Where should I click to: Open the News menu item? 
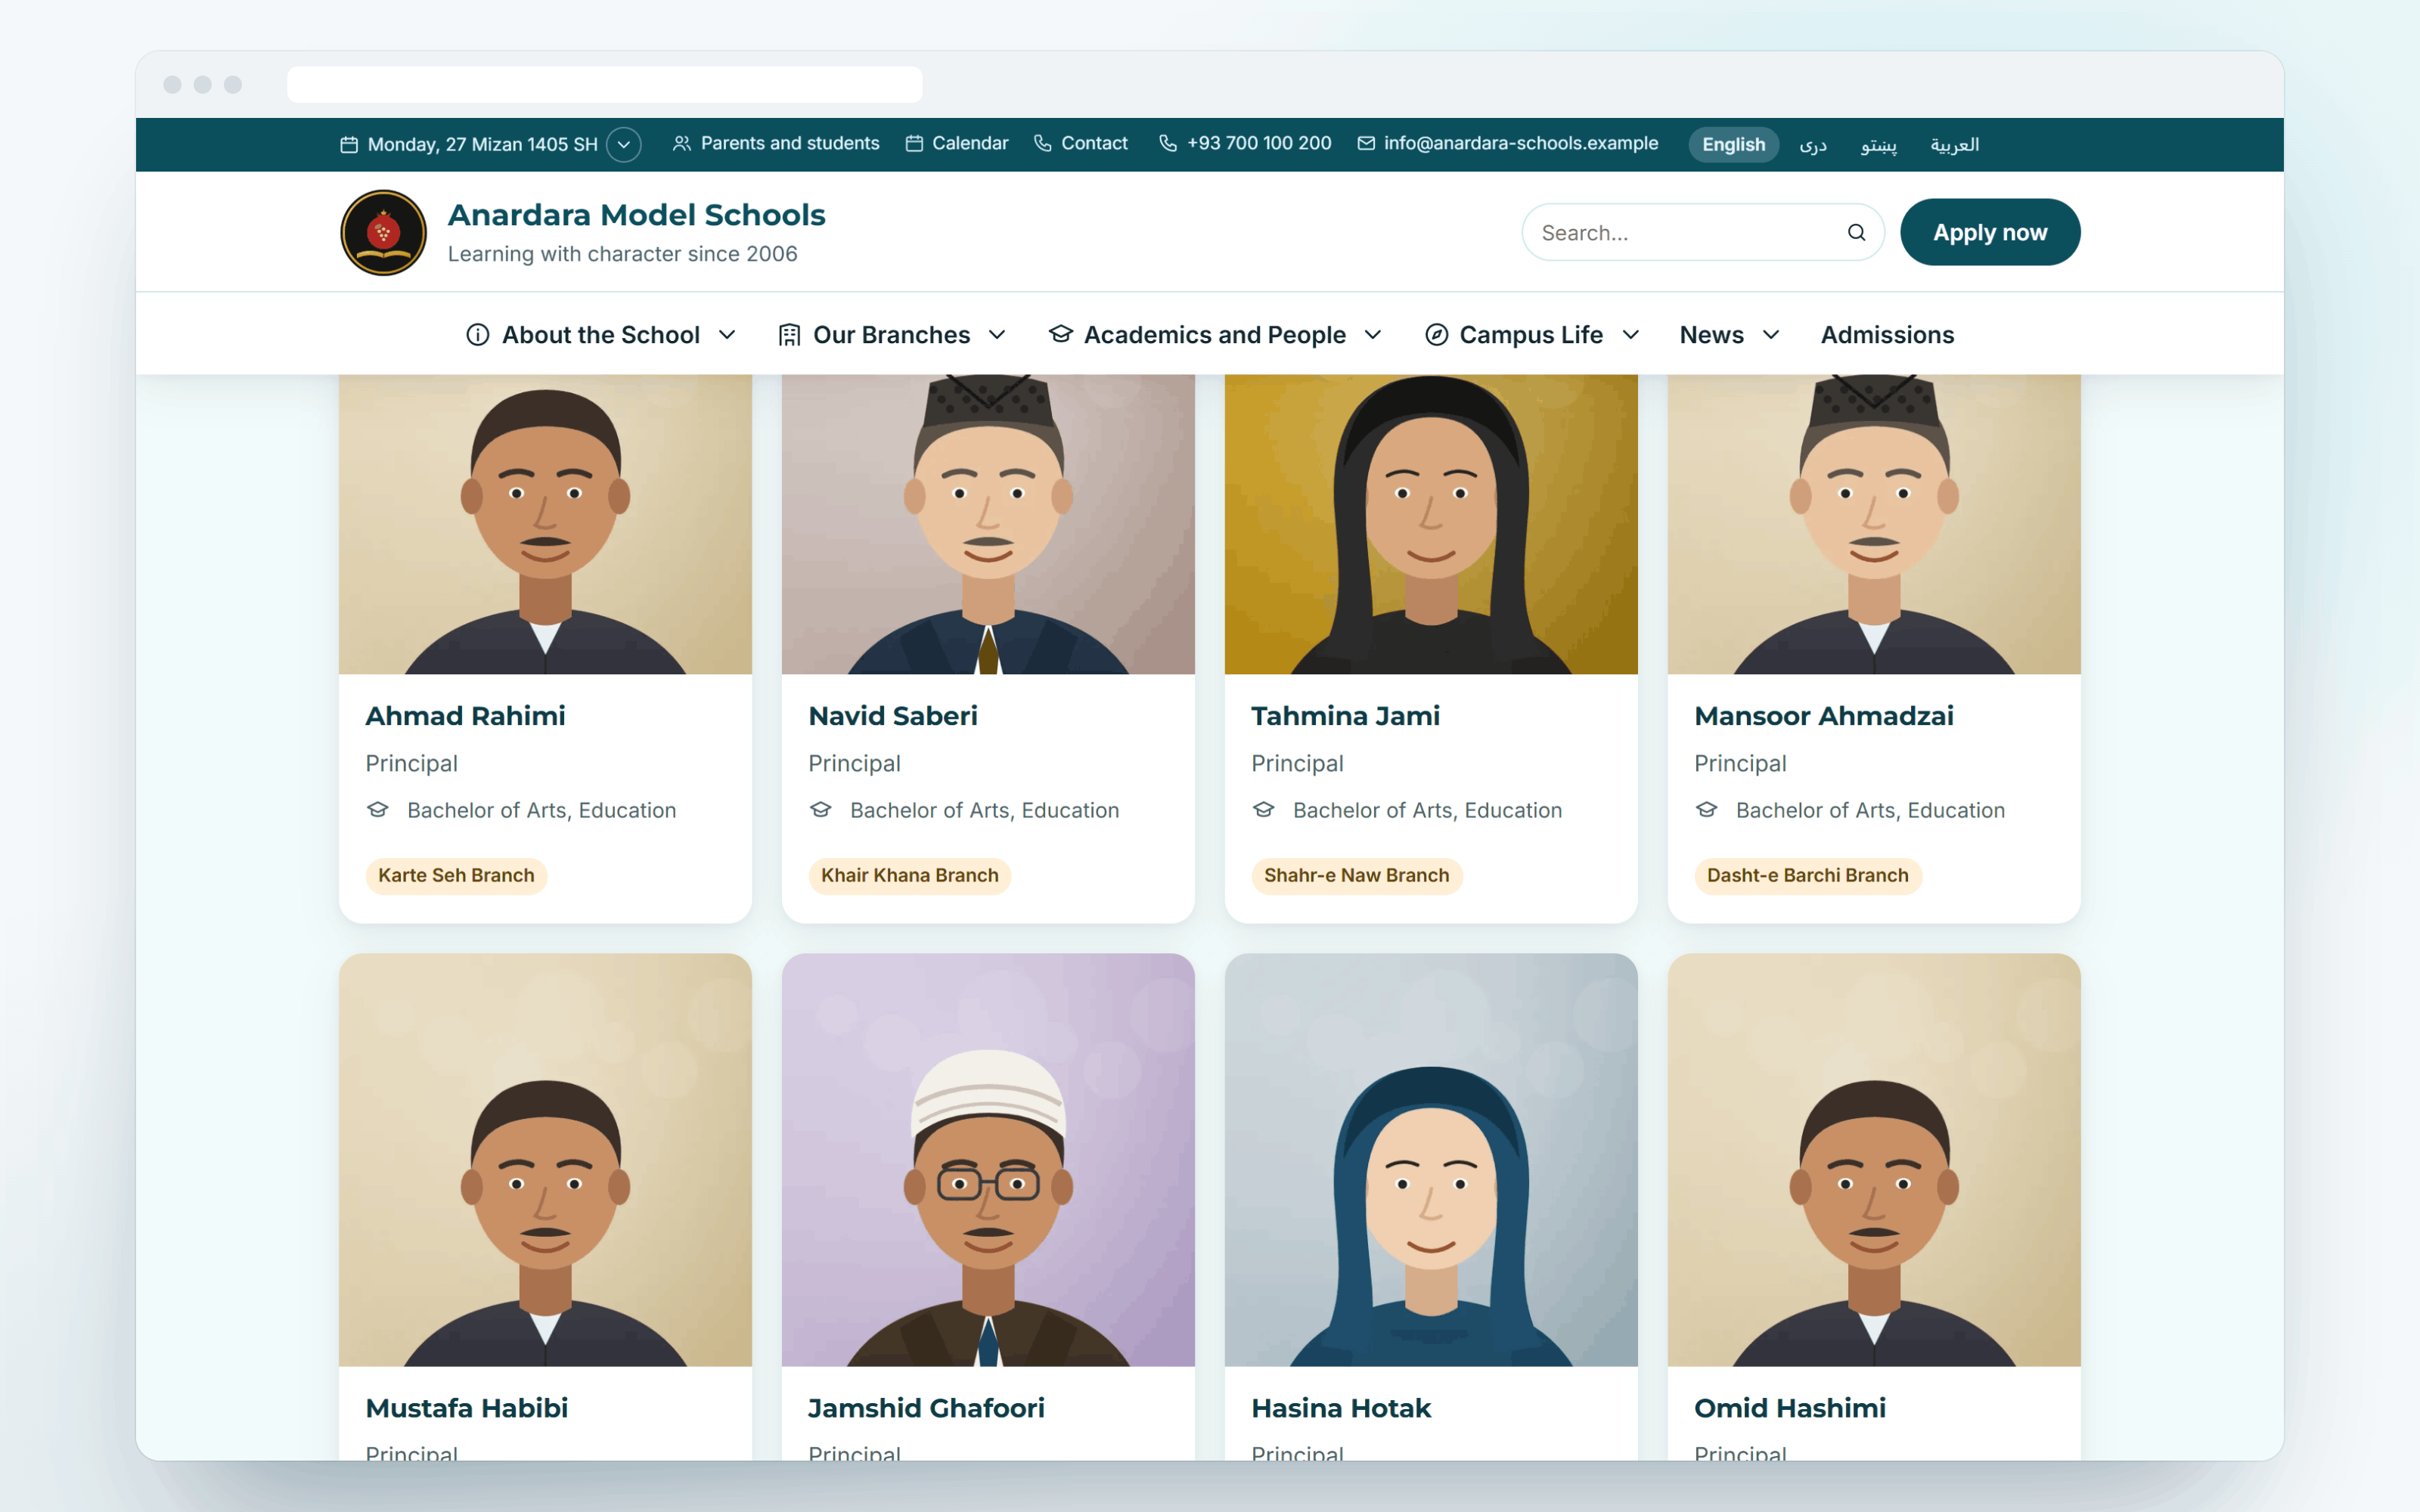(1711, 335)
